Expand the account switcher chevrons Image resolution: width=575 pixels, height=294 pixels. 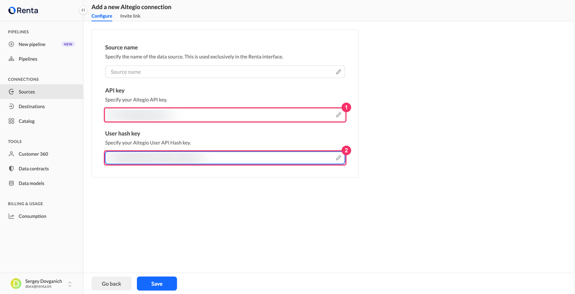(70, 284)
